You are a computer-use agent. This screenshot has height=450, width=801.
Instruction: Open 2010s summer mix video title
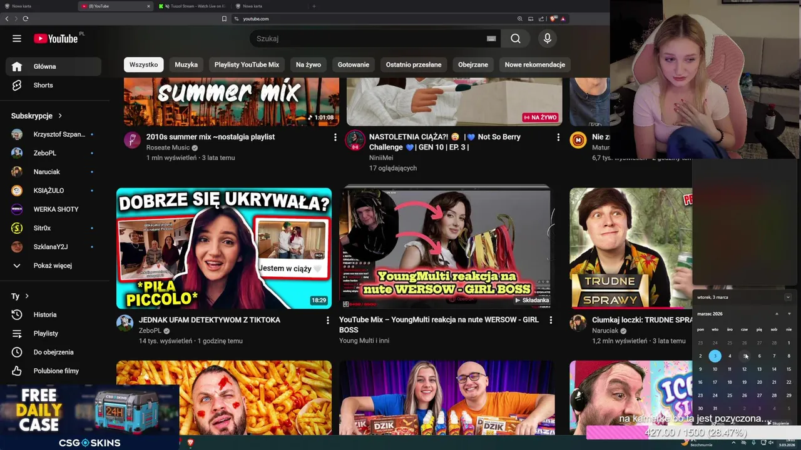tap(210, 137)
